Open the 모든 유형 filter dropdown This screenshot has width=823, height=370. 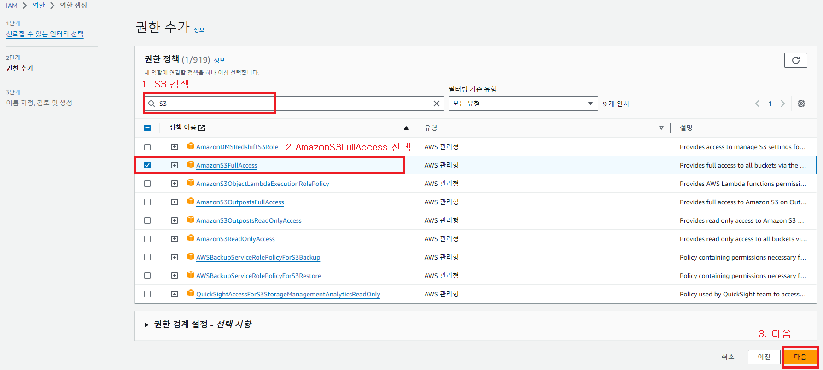point(523,104)
